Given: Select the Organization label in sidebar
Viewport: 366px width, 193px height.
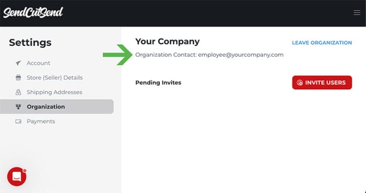Looking at the screenshot, I should [46, 107].
